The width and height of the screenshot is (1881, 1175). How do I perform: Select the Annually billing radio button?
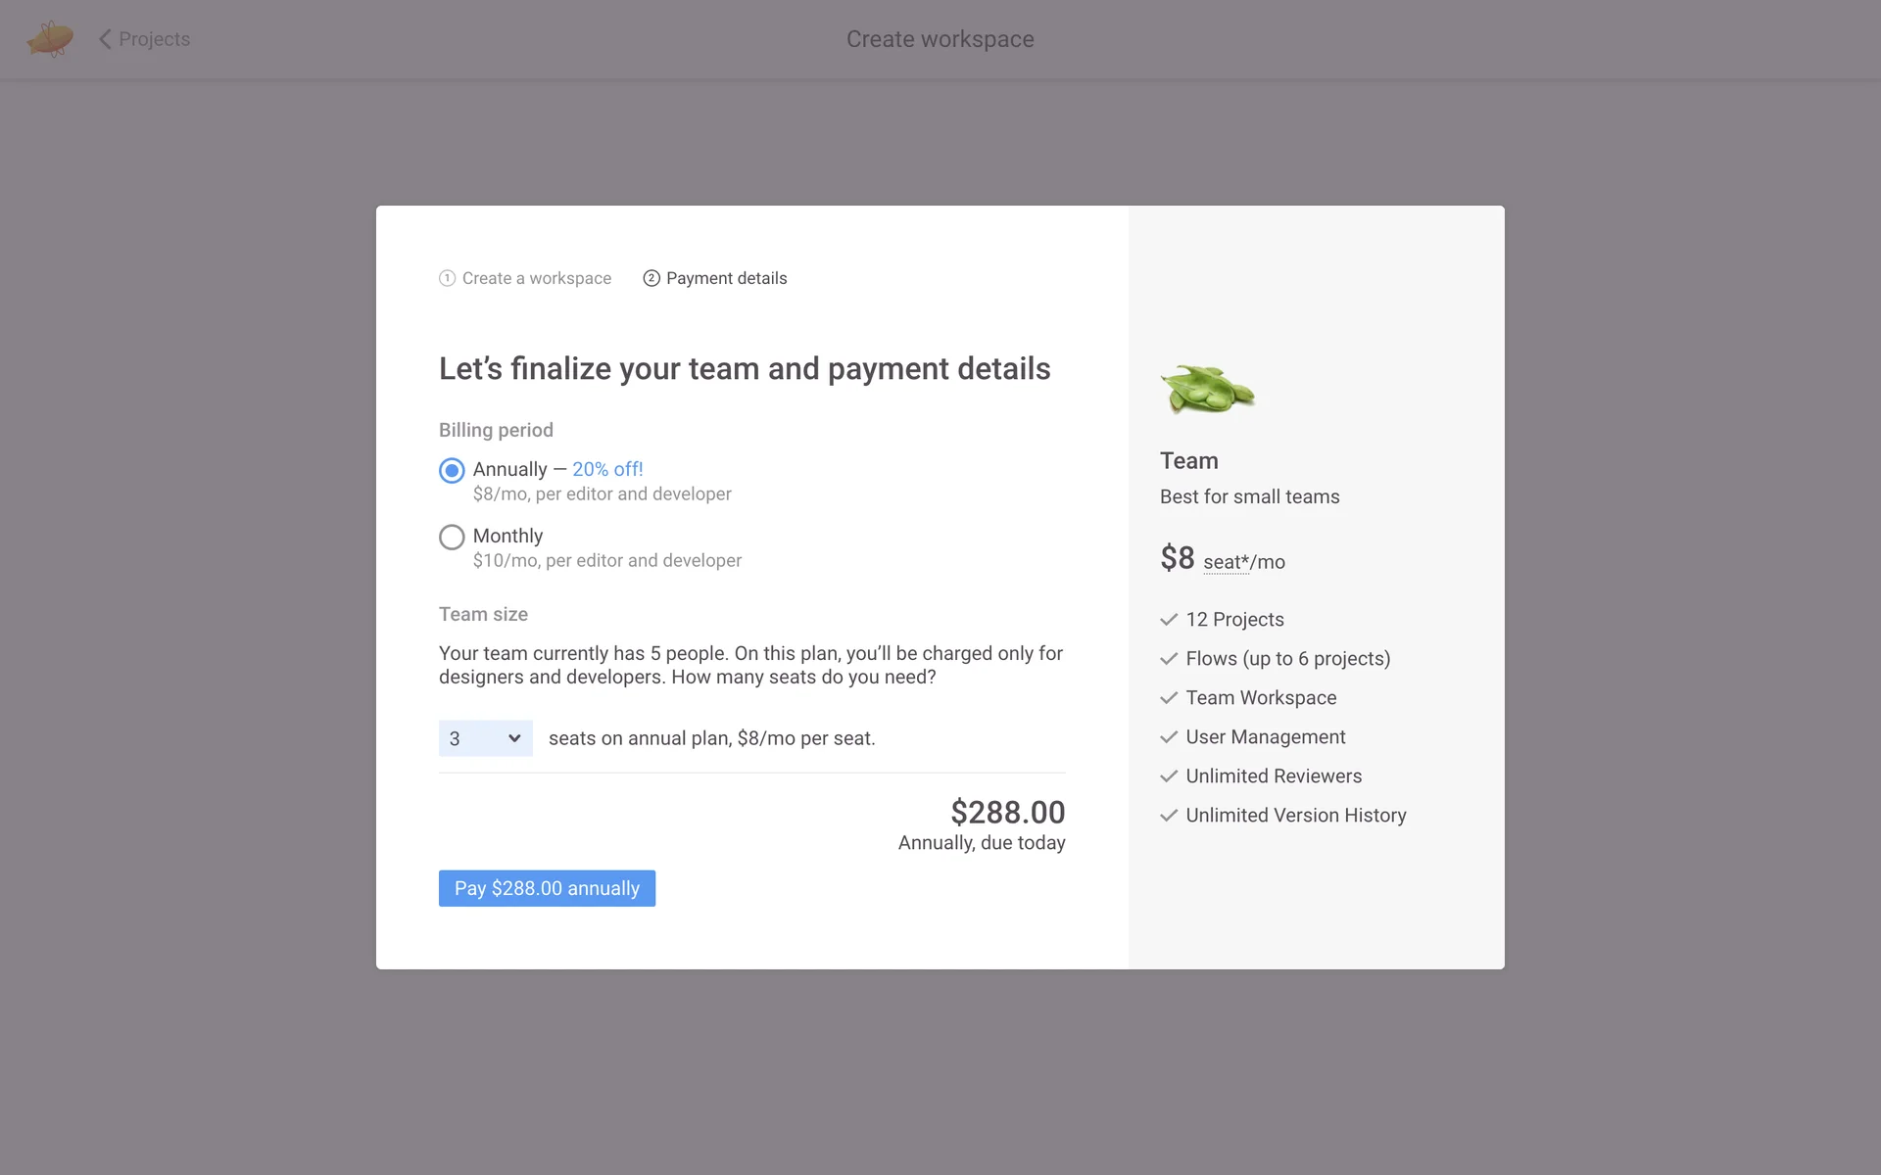452,471
